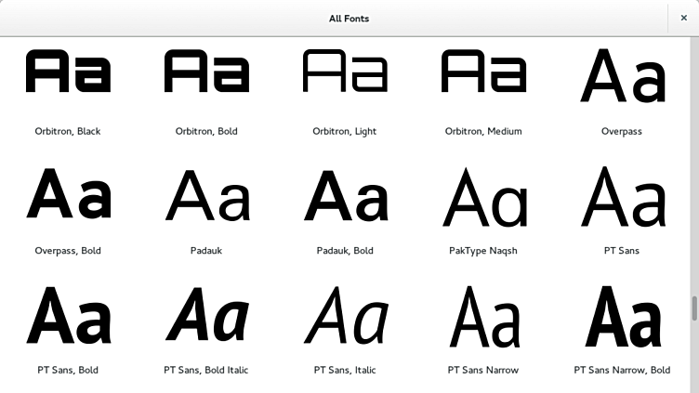Open the Orbitron, Light font sample
The height and width of the screenshot is (393, 699).
click(x=345, y=72)
